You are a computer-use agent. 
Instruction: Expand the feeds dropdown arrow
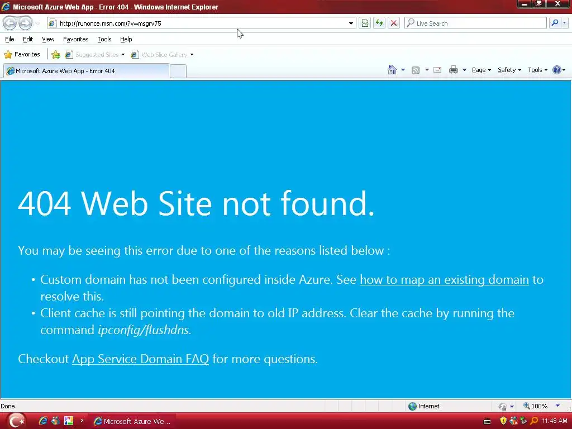coord(427,70)
